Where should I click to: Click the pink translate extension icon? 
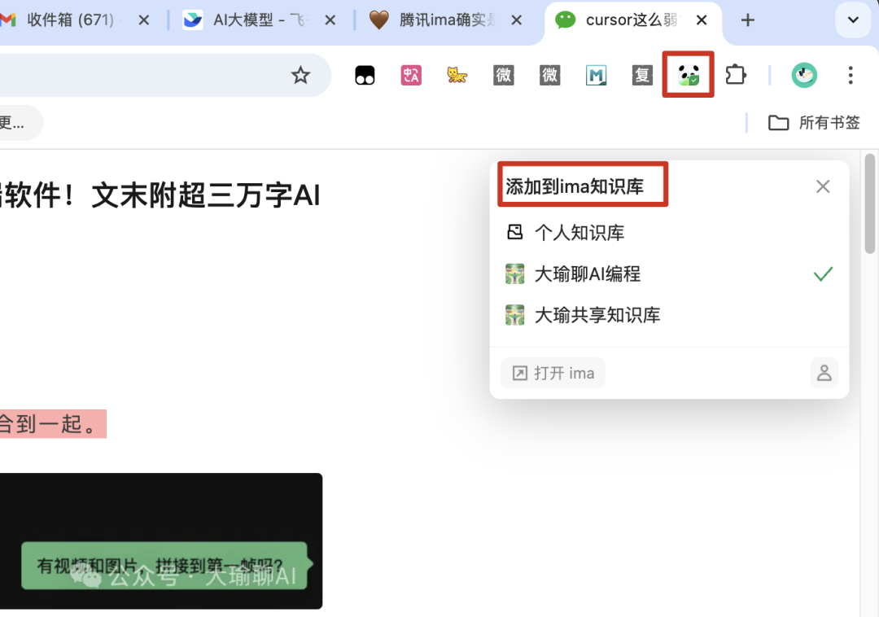411,75
